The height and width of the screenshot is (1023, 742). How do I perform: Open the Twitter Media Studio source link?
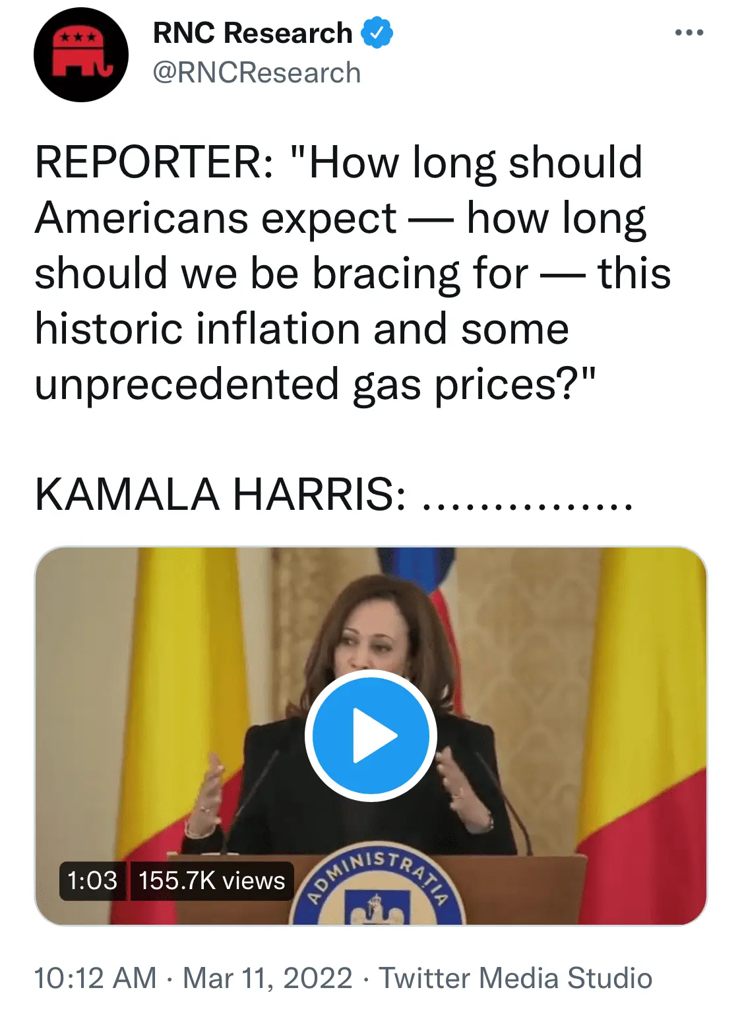(515, 978)
